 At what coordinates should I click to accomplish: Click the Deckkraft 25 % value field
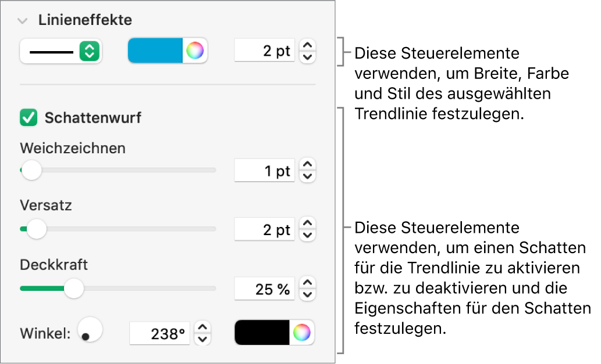point(265,289)
